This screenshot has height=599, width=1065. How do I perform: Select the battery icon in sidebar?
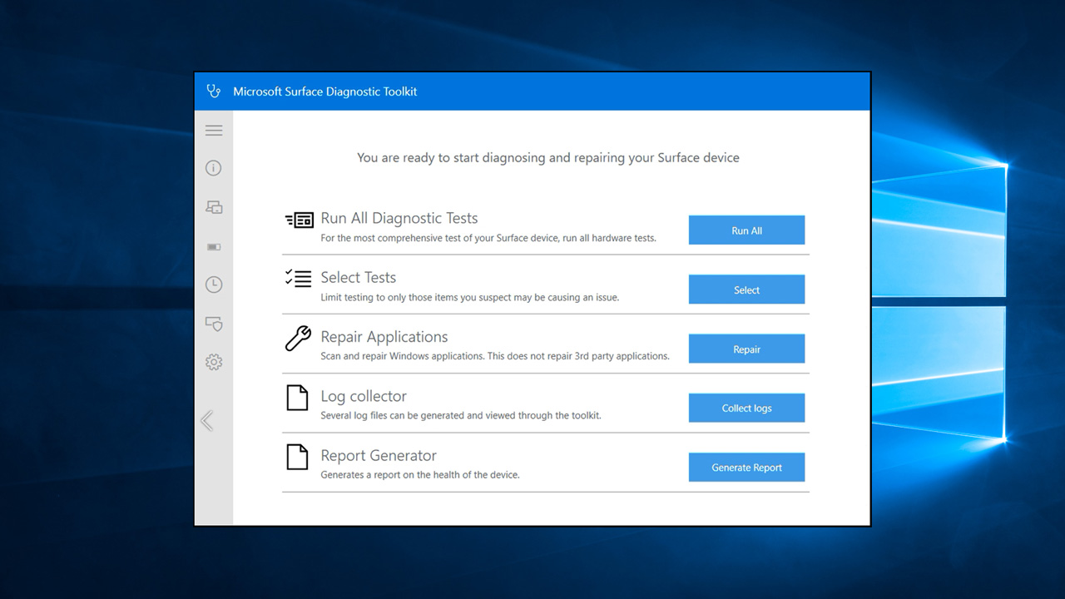pos(214,247)
